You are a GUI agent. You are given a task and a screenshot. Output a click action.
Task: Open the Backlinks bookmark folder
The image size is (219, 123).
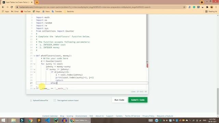click(69, 11)
